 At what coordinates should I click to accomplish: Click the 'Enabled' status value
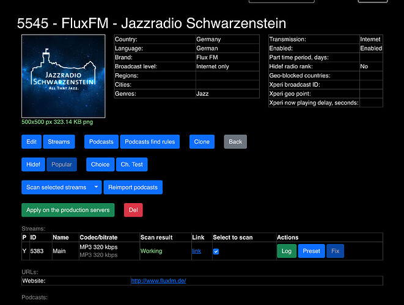click(x=371, y=48)
